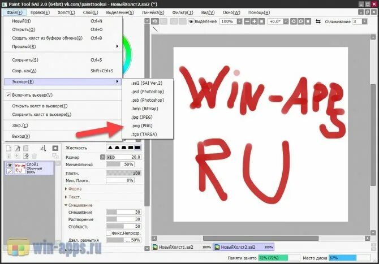The width and height of the screenshot is (379, 264).
Task: Select the sharpest triangular brush hardness shape
Action: click(x=110, y=148)
